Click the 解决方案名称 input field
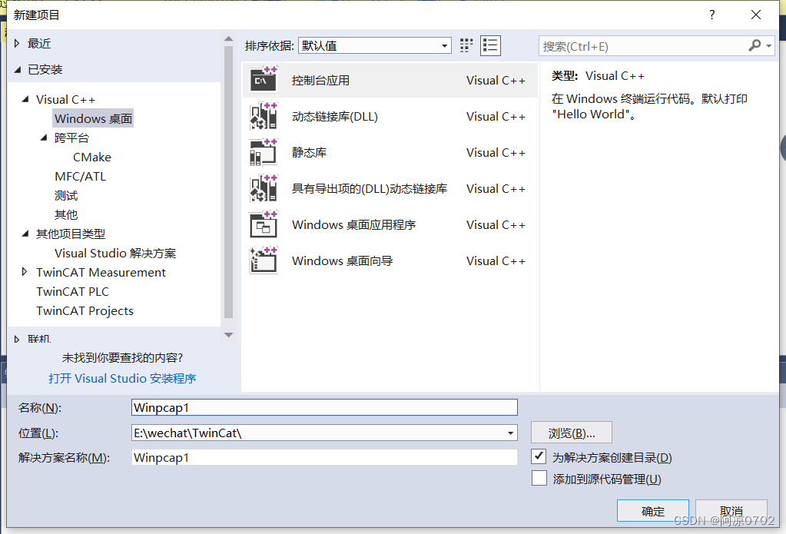 tap(324, 457)
